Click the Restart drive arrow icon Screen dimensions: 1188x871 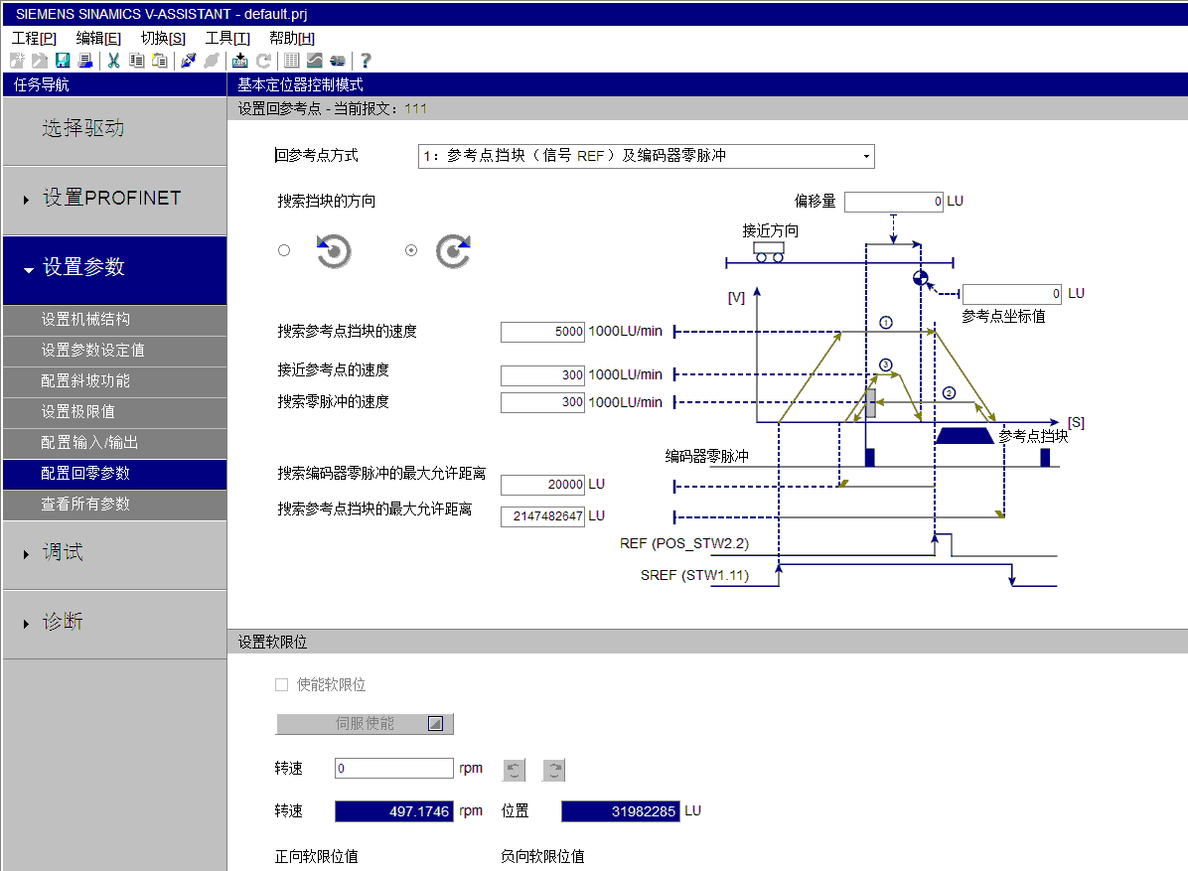pos(263,61)
